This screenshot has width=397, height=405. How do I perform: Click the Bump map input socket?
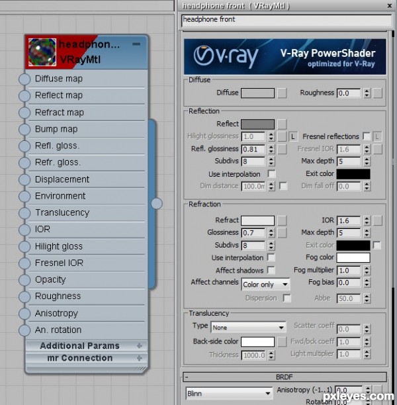tap(24, 130)
